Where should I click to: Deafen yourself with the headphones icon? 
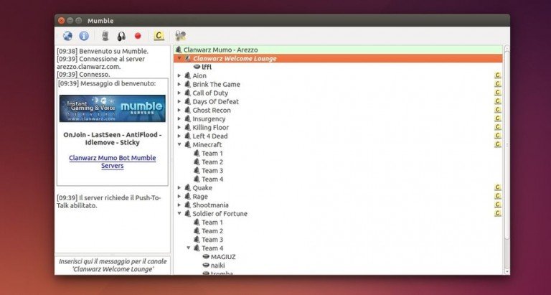121,35
